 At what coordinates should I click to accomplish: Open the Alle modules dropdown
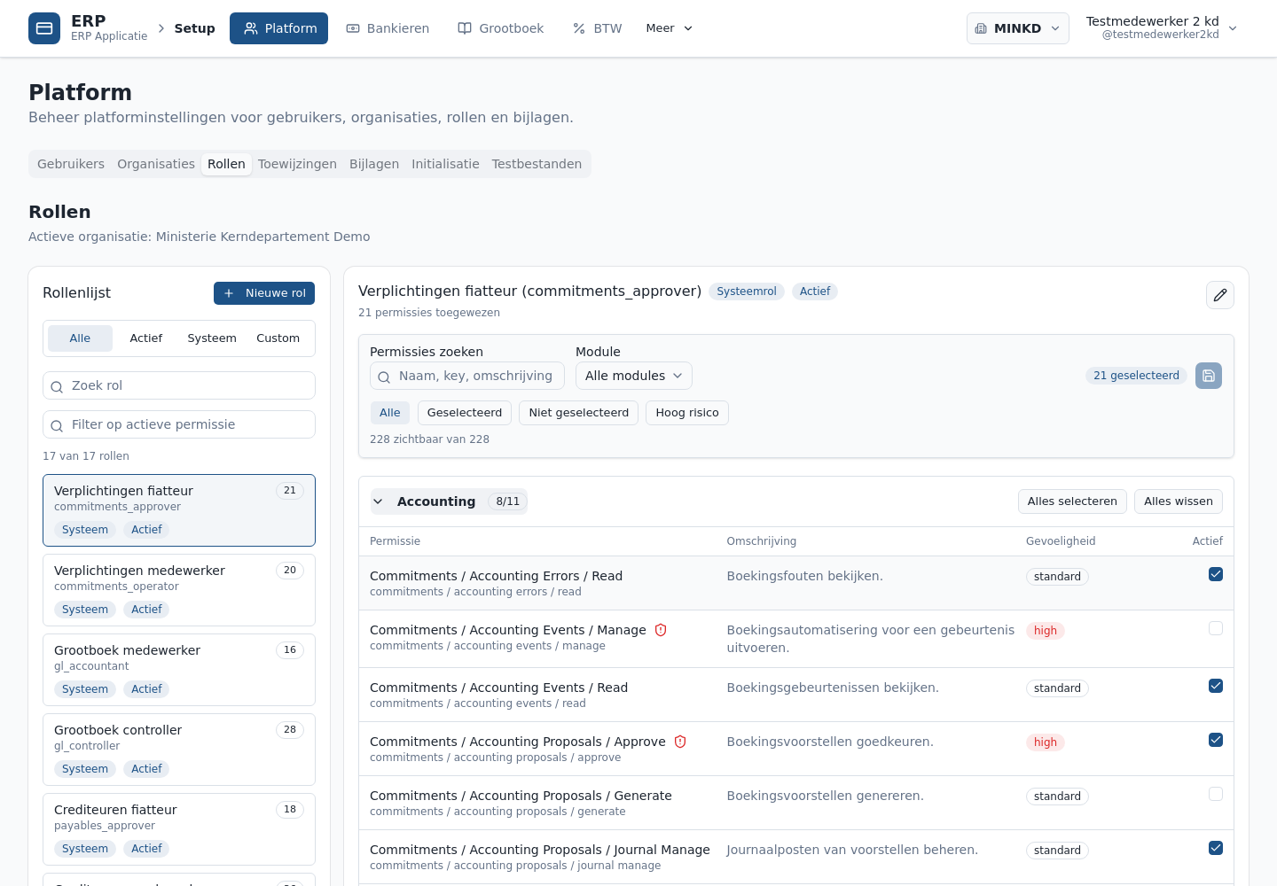click(634, 376)
